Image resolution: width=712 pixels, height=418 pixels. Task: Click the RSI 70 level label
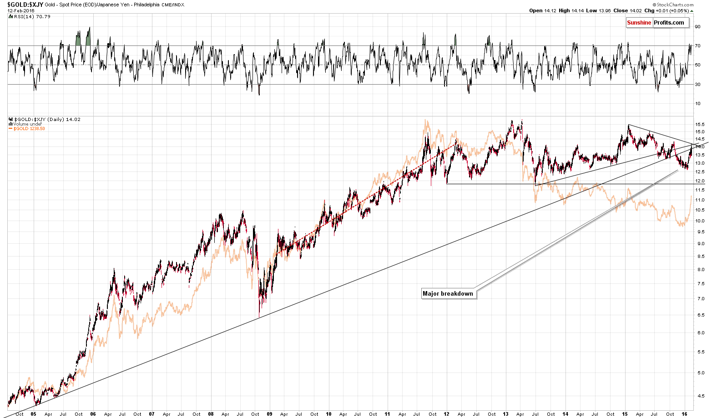(697, 45)
